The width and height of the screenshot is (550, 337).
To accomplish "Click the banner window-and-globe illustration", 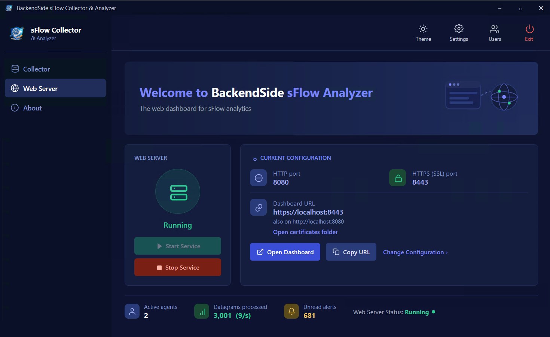I will coord(482,97).
